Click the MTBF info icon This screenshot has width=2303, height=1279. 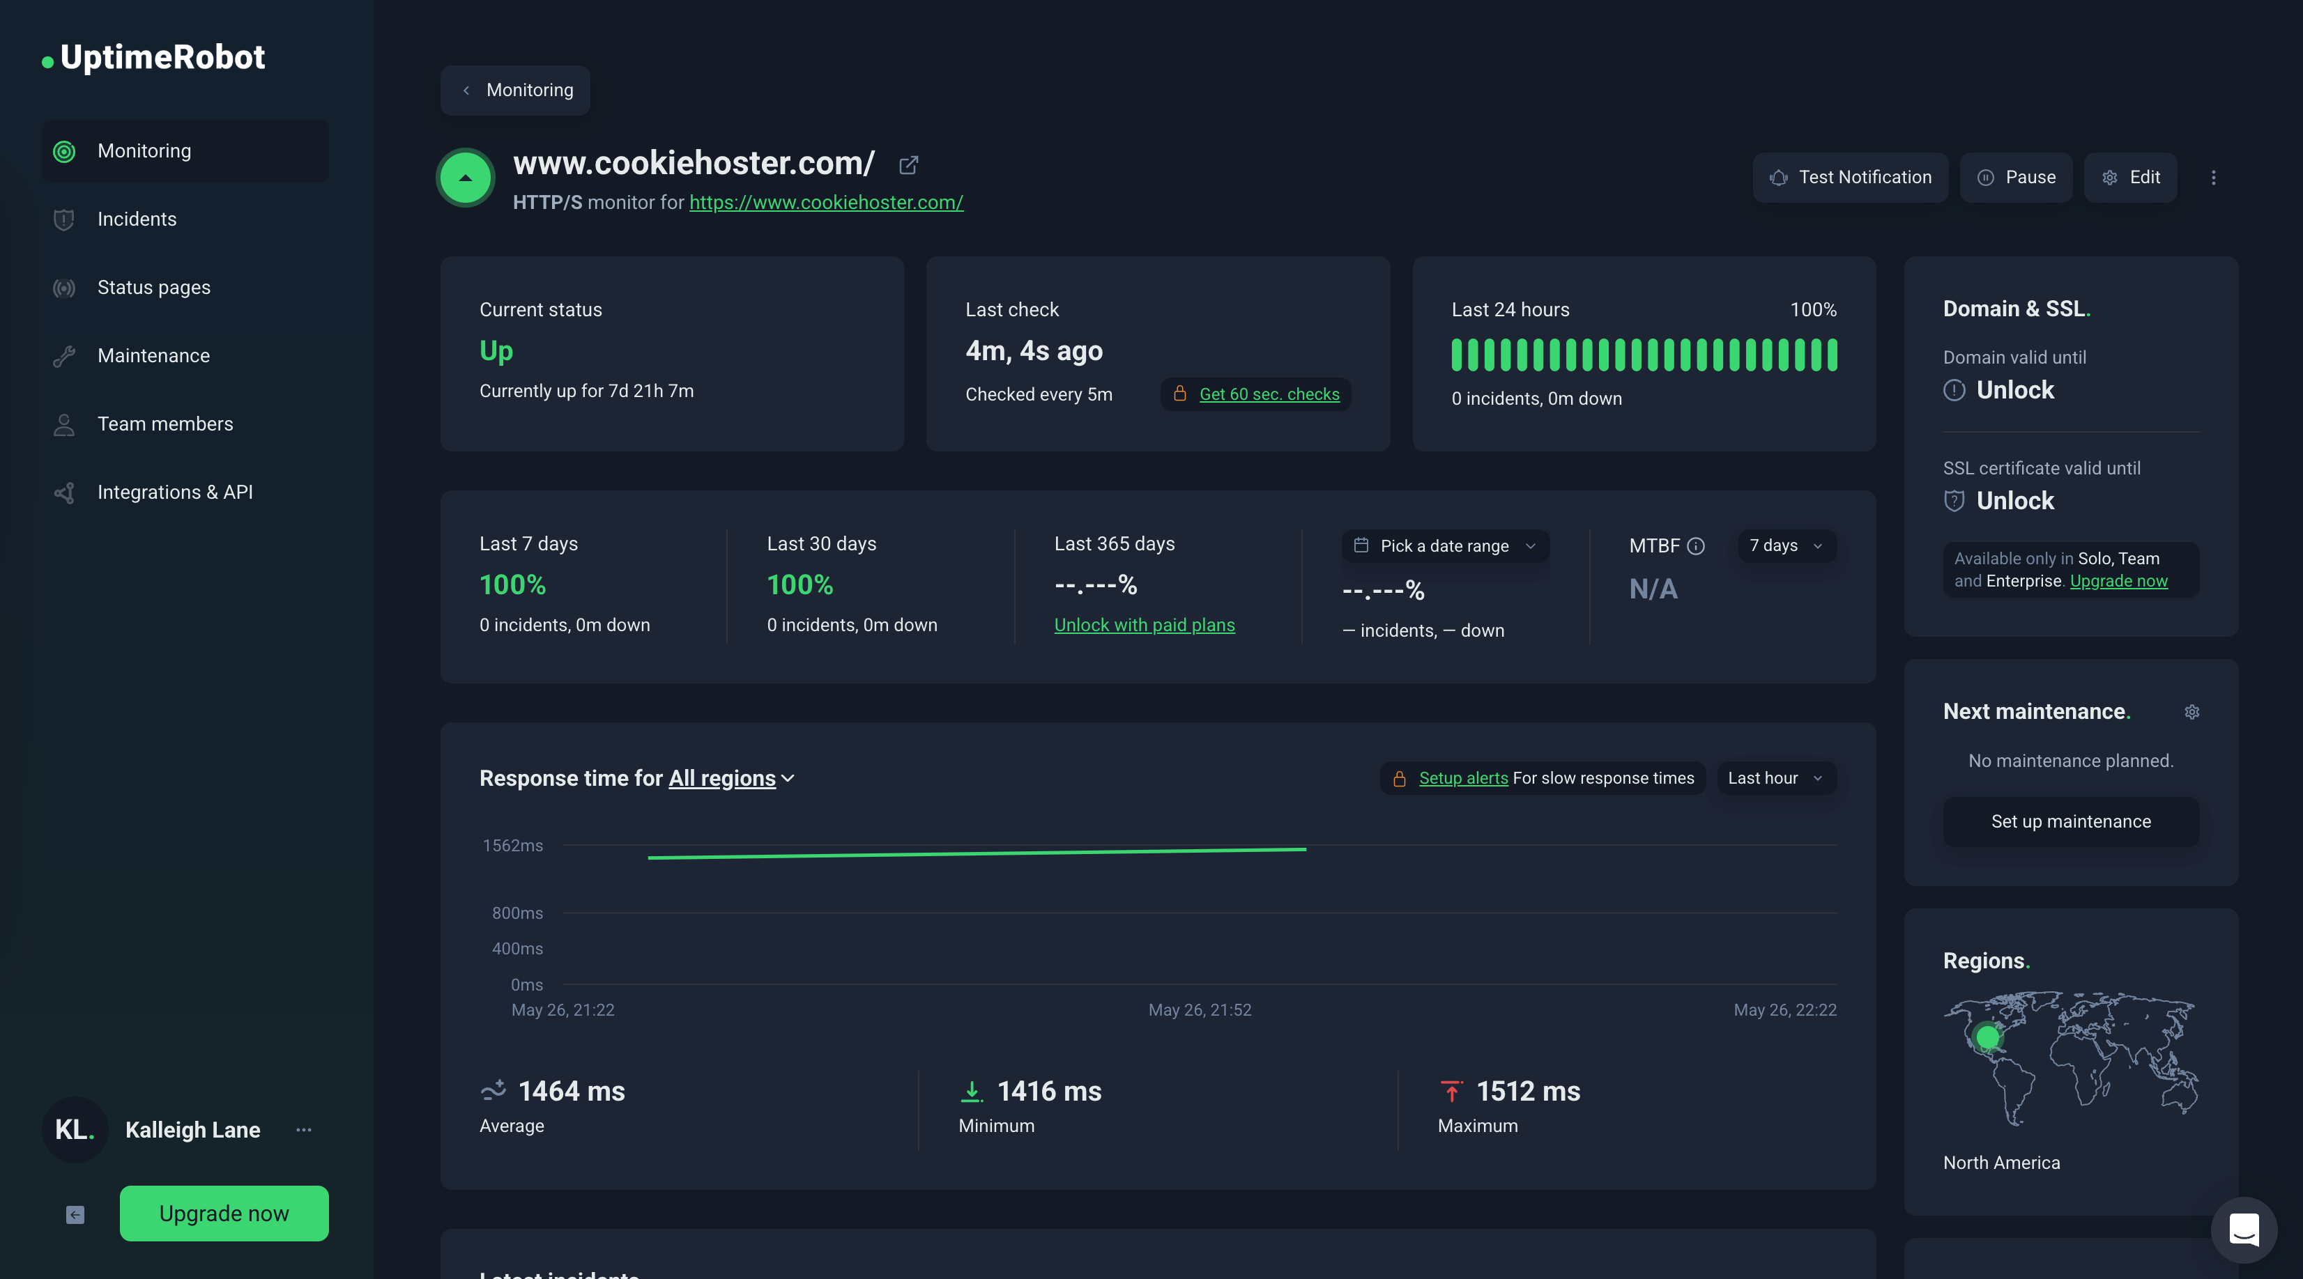[x=1695, y=546]
